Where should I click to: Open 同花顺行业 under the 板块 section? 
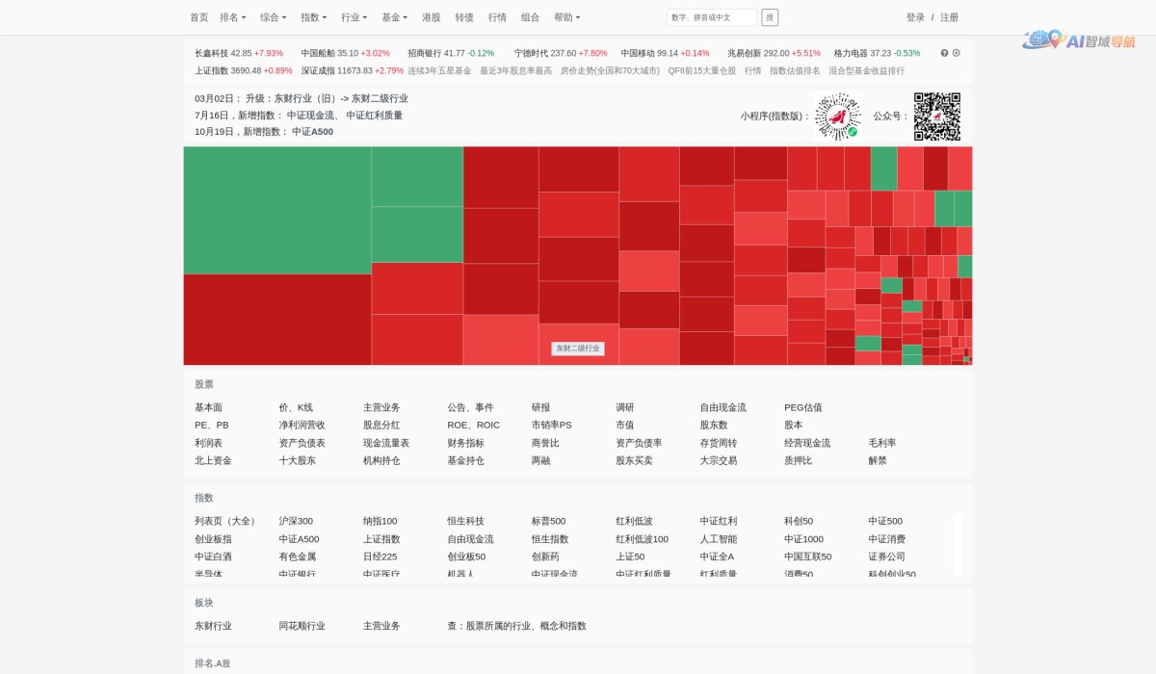[302, 626]
